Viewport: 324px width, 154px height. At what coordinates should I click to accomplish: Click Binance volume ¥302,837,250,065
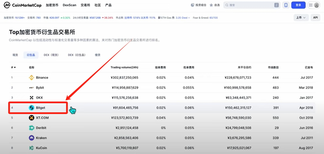pos(124,78)
